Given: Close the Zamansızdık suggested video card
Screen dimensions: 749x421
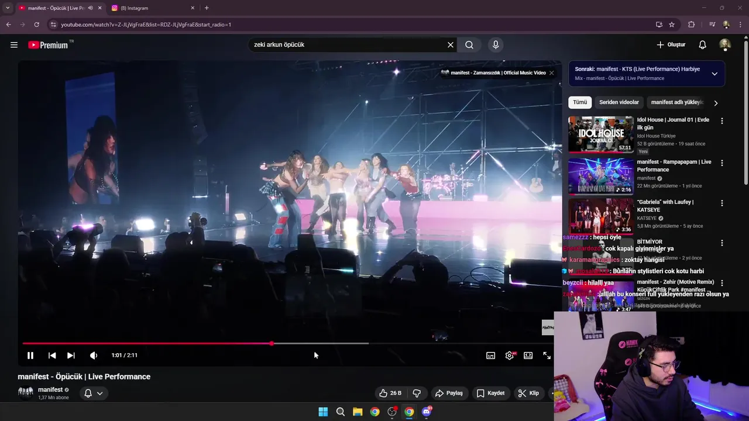Looking at the screenshot, I should click(551, 73).
